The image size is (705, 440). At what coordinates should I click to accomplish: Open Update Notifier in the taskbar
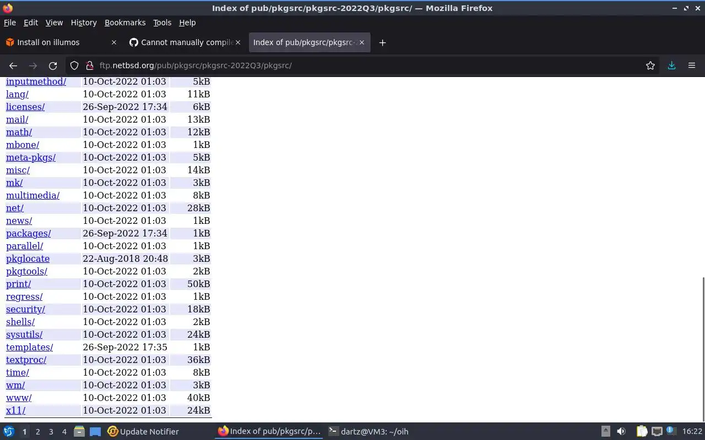(143, 432)
